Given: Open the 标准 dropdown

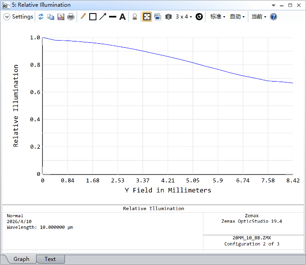Looking at the screenshot, I should pyautogui.click(x=218, y=17).
